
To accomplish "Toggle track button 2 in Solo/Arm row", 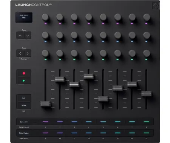I will (60, 122).
